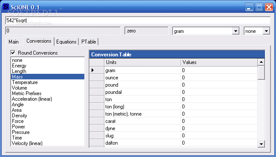Select the pound unit cell
Screen dimensions: 276x157
click(143, 85)
